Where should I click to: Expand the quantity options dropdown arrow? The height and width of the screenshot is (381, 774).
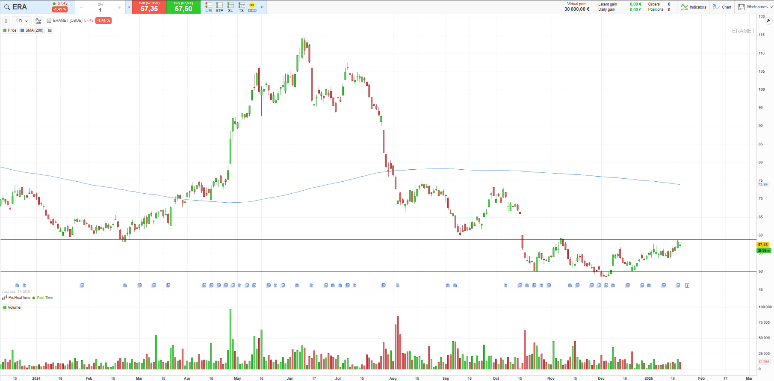[x=129, y=7]
